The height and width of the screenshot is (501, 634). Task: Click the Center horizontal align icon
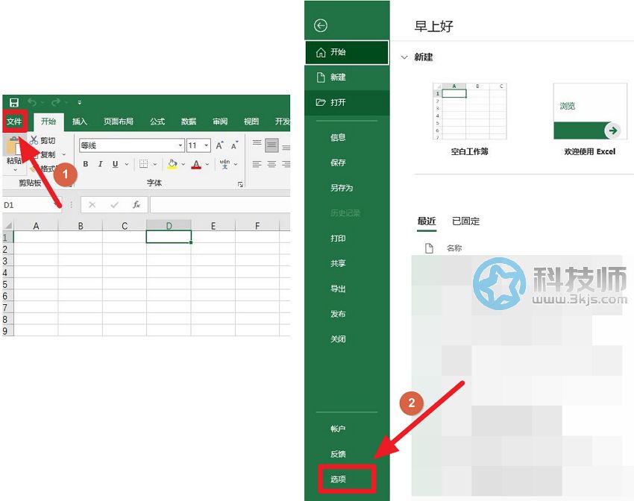pos(272,164)
